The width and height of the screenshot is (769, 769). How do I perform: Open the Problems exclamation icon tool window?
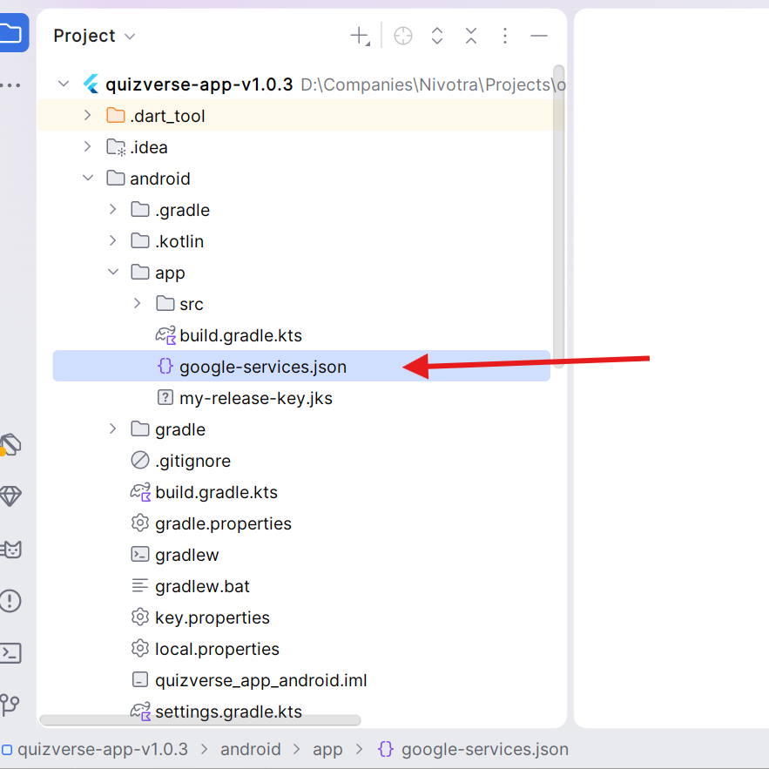(x=10, y=601)
